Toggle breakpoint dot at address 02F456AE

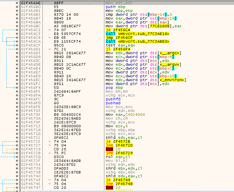coord(17,3)
